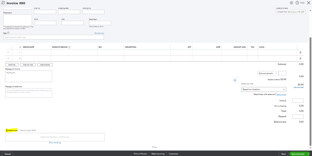Click the Class cell of line 1
Viewport: 312px width, 156px height.
tap(277, 53)
